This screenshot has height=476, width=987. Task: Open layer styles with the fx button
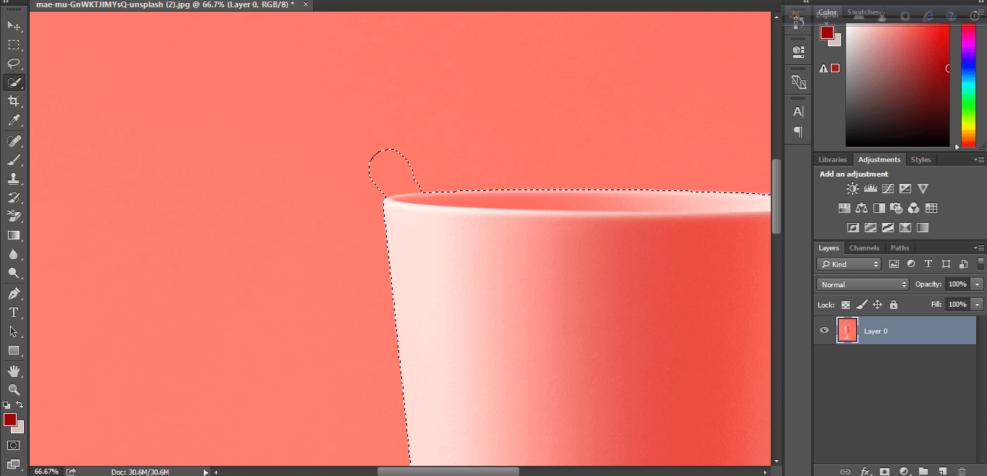[x=865, y=471]
